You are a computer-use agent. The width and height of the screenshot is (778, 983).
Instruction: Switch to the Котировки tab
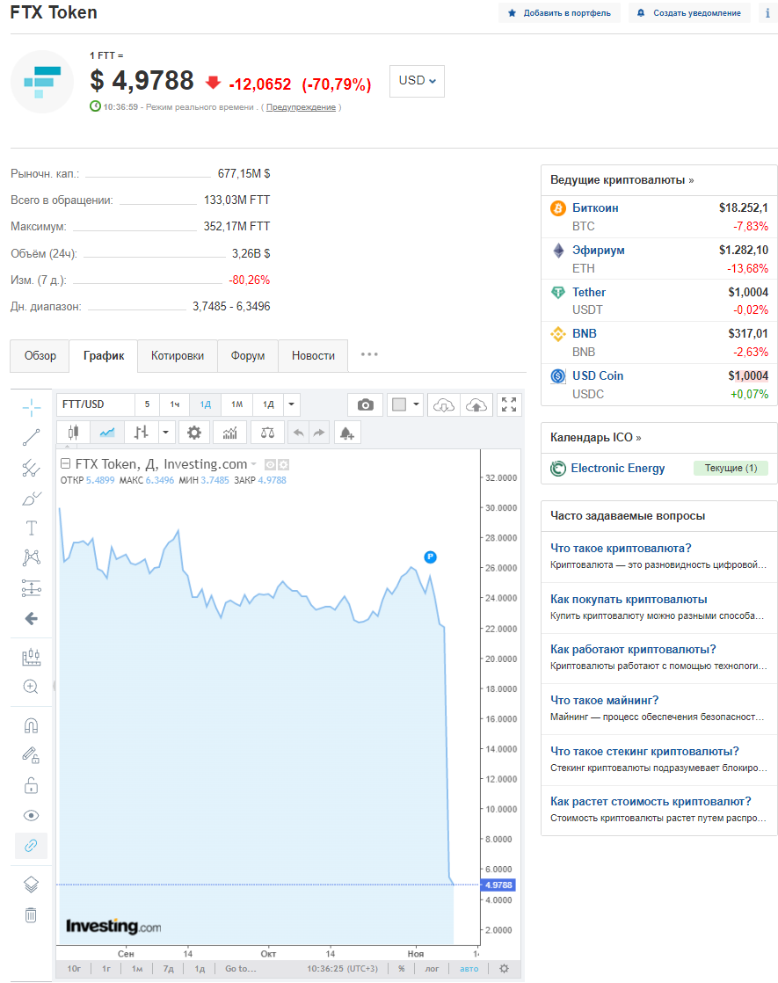pyautogui.click(x=178, y=356)
